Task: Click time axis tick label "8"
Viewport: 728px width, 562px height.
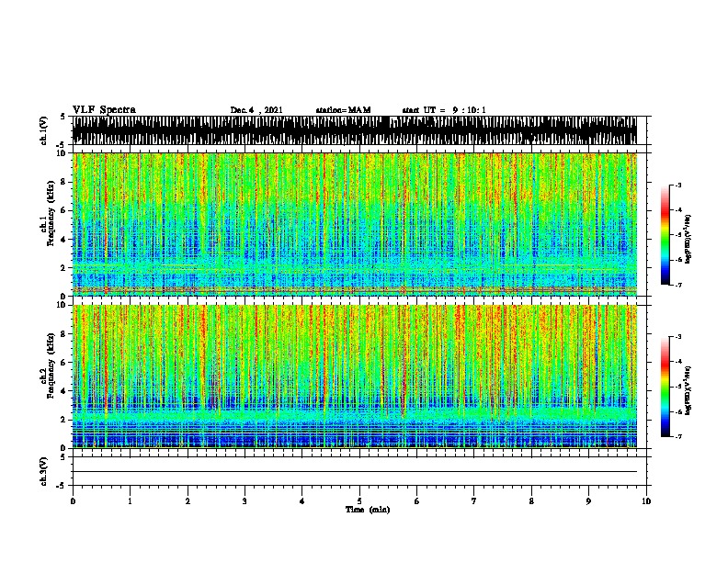Action: (x=531, y=501)
